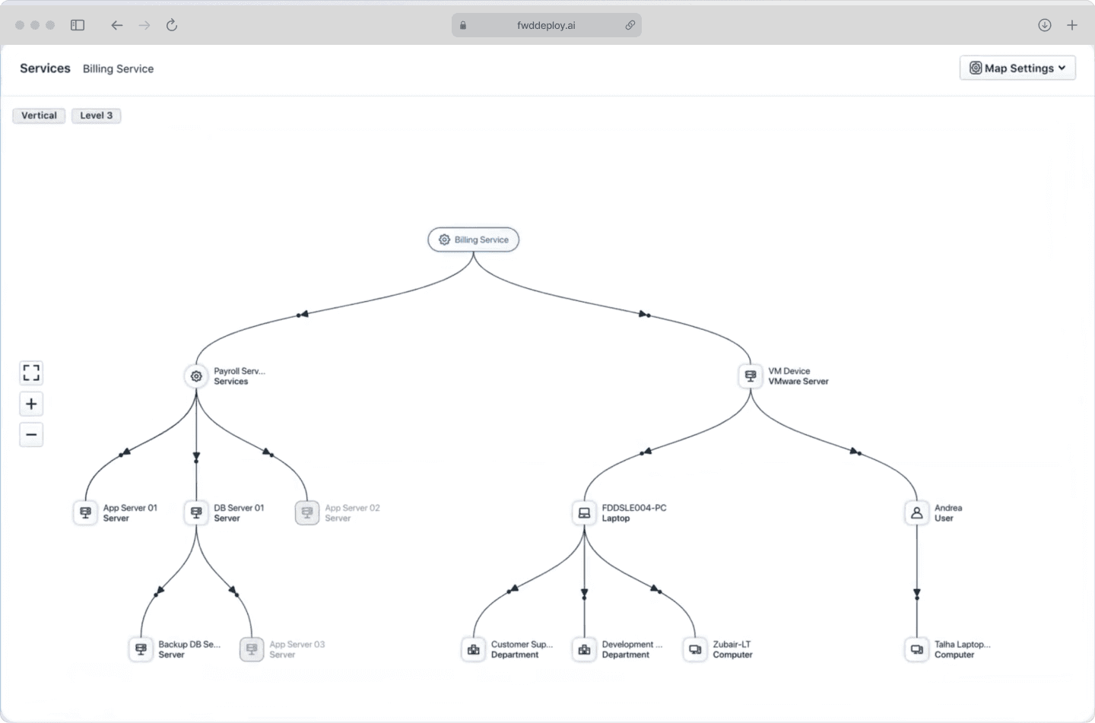The height and width of the screenshot is (723, 1095).
Task: Zoom in with the plus button
Action: [x=31, y=404]
